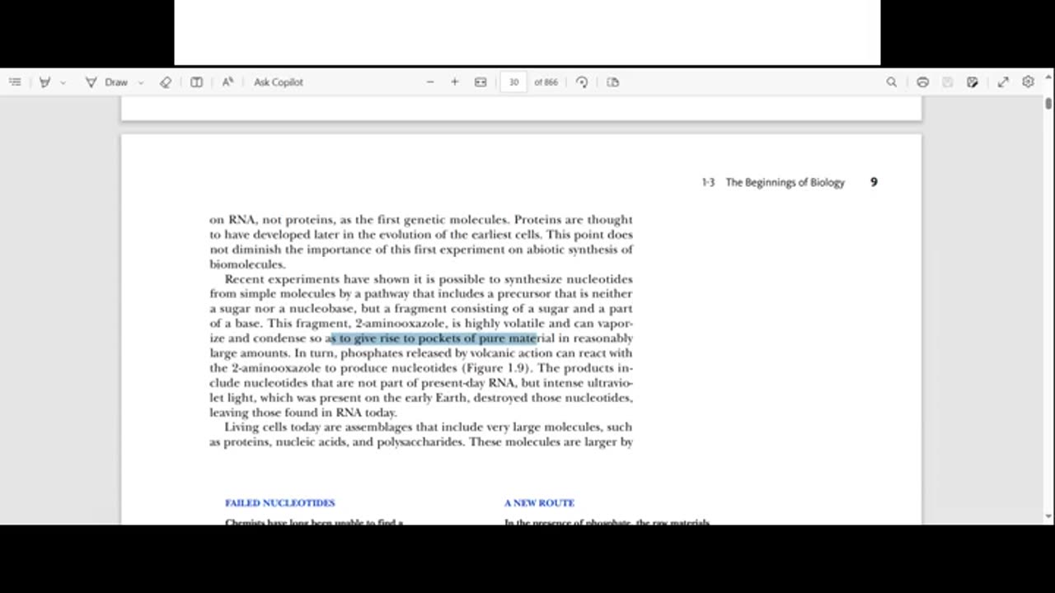This screenshot has height=593, width=1055.
Task: Zoom out with the minus button
Action: (x=430, y=82)
